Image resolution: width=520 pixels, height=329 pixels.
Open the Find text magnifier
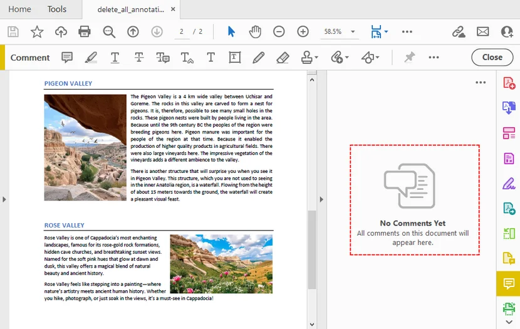(109, 32)
